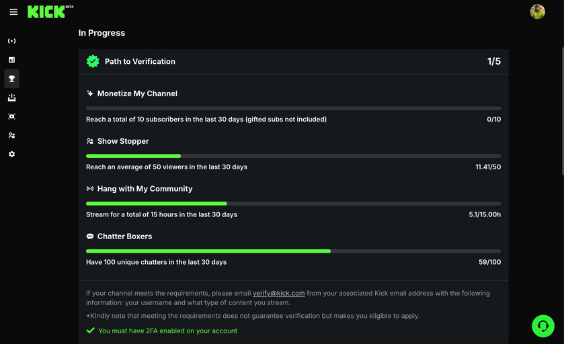Click the Path to Verification heading
This screenshot has width=564, height=344.
140,61
